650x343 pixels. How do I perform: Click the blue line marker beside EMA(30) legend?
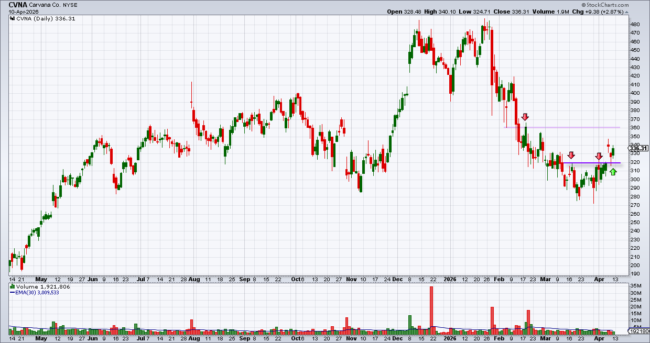pyautogui.click(x=13, y=292)
